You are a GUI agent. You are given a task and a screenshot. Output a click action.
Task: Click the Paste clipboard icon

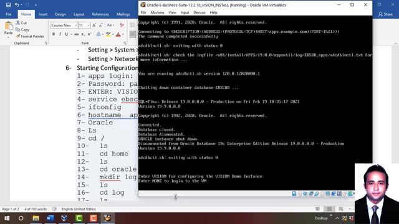8,26
